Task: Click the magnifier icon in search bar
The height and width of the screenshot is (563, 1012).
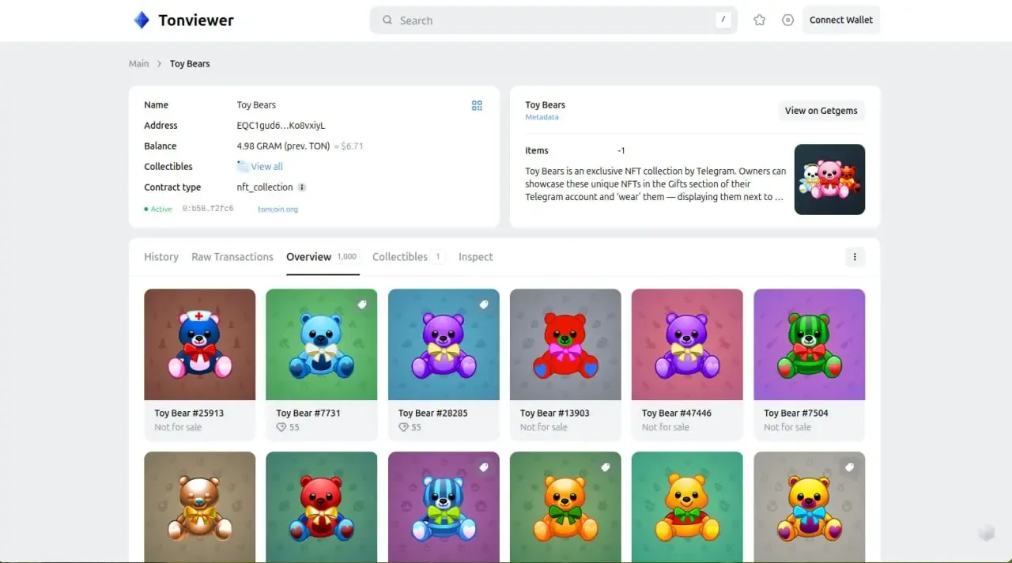Action: [387, 21]
